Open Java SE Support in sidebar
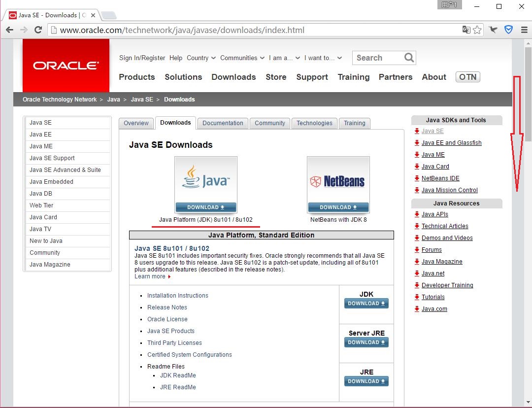This screenshot has width=532, height=408. pos(68,158)
